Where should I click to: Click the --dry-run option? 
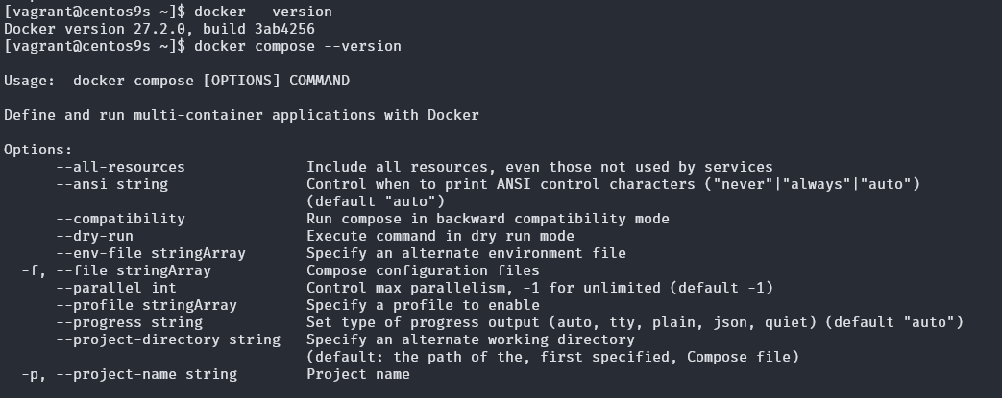(94, 236)
